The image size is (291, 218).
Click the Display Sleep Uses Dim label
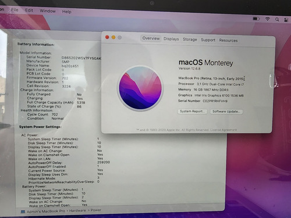(48, 174)
